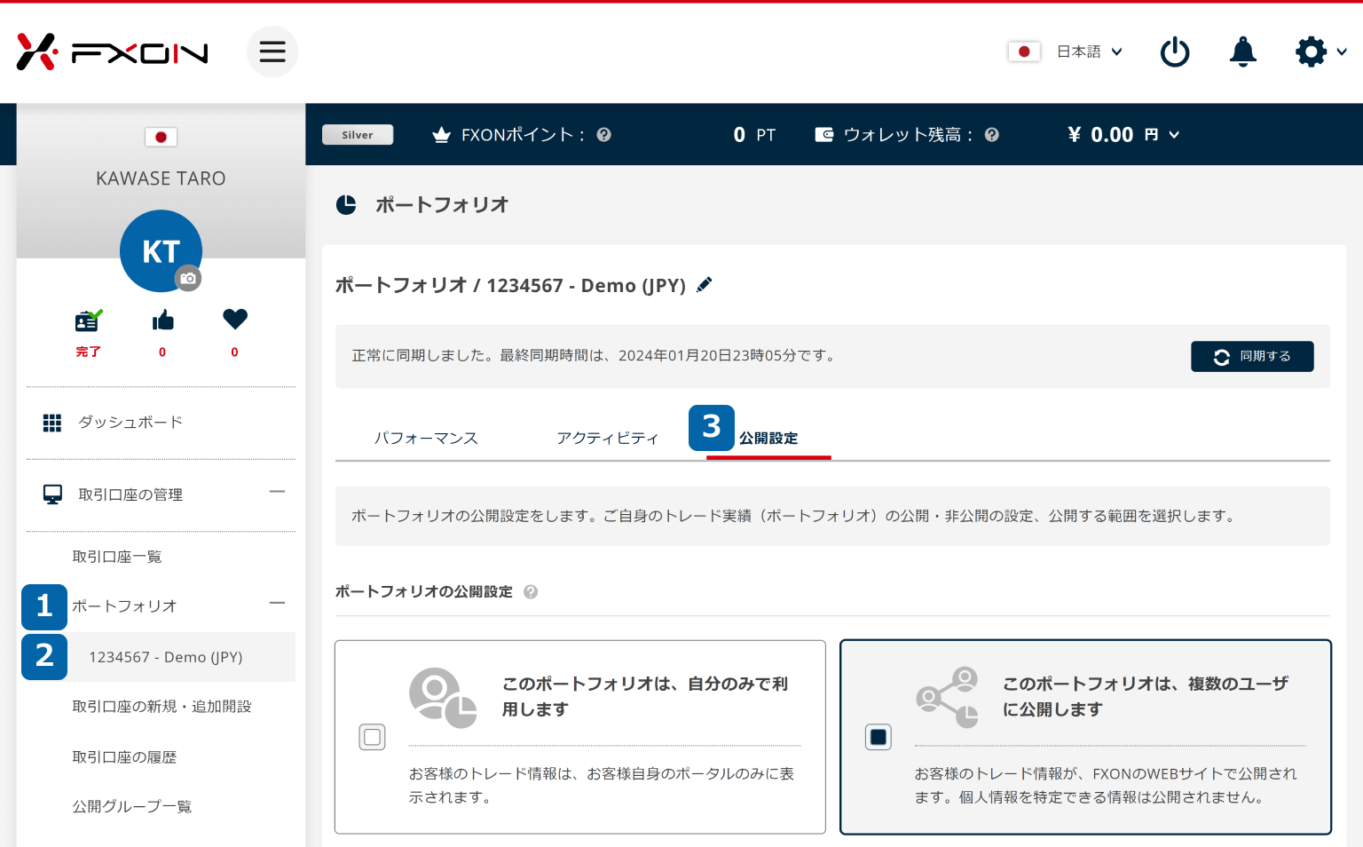Click camera icon to change avatar
This screenshot has height=847, width=1363.
[188, 279]
